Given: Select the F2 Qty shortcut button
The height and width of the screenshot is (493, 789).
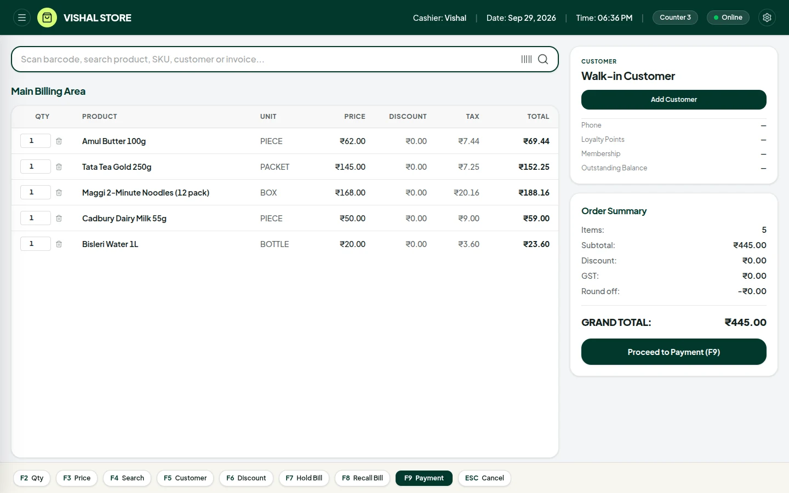Looking at the screenshot, I should pos(32,478).
